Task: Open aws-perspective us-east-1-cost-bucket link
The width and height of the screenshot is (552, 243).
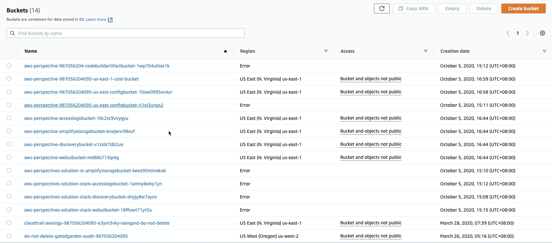Action: pyautogui.click(x=81, y=79)
